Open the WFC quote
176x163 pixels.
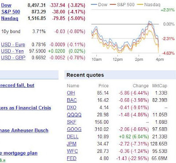[x=72, y=151]
